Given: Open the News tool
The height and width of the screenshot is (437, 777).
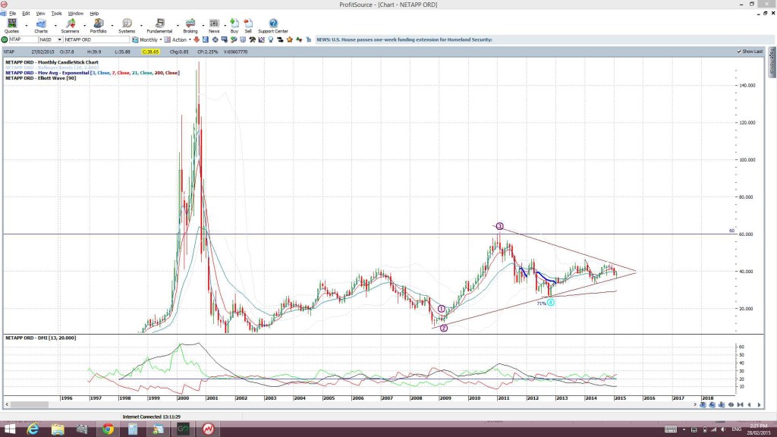Looking at the screenshot, I should point(214,25).
